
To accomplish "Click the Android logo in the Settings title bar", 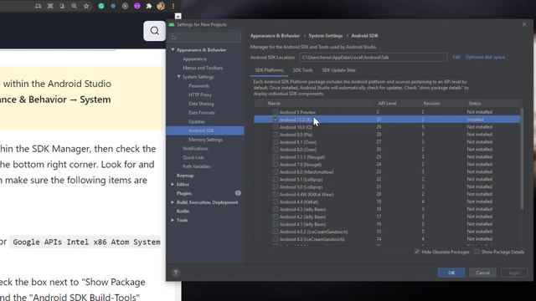I will click(172, 24).
